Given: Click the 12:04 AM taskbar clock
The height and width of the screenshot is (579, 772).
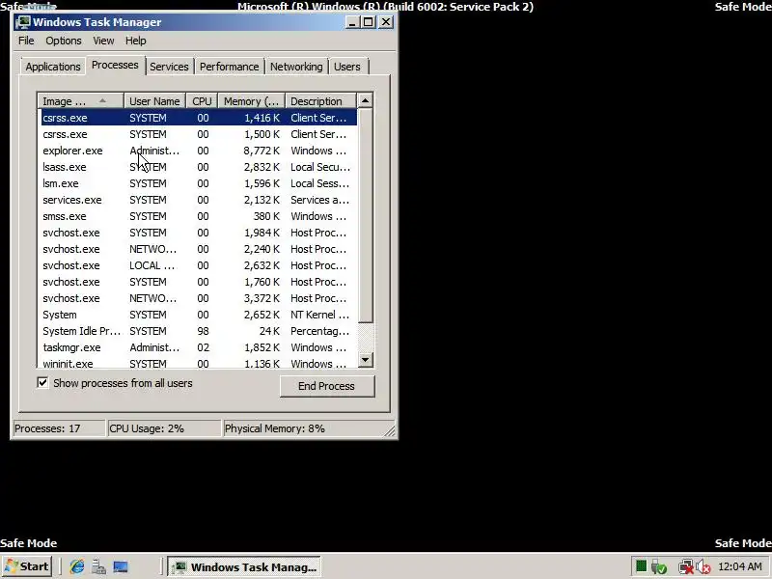Looking at the screenshot, I should pos(740,566).
